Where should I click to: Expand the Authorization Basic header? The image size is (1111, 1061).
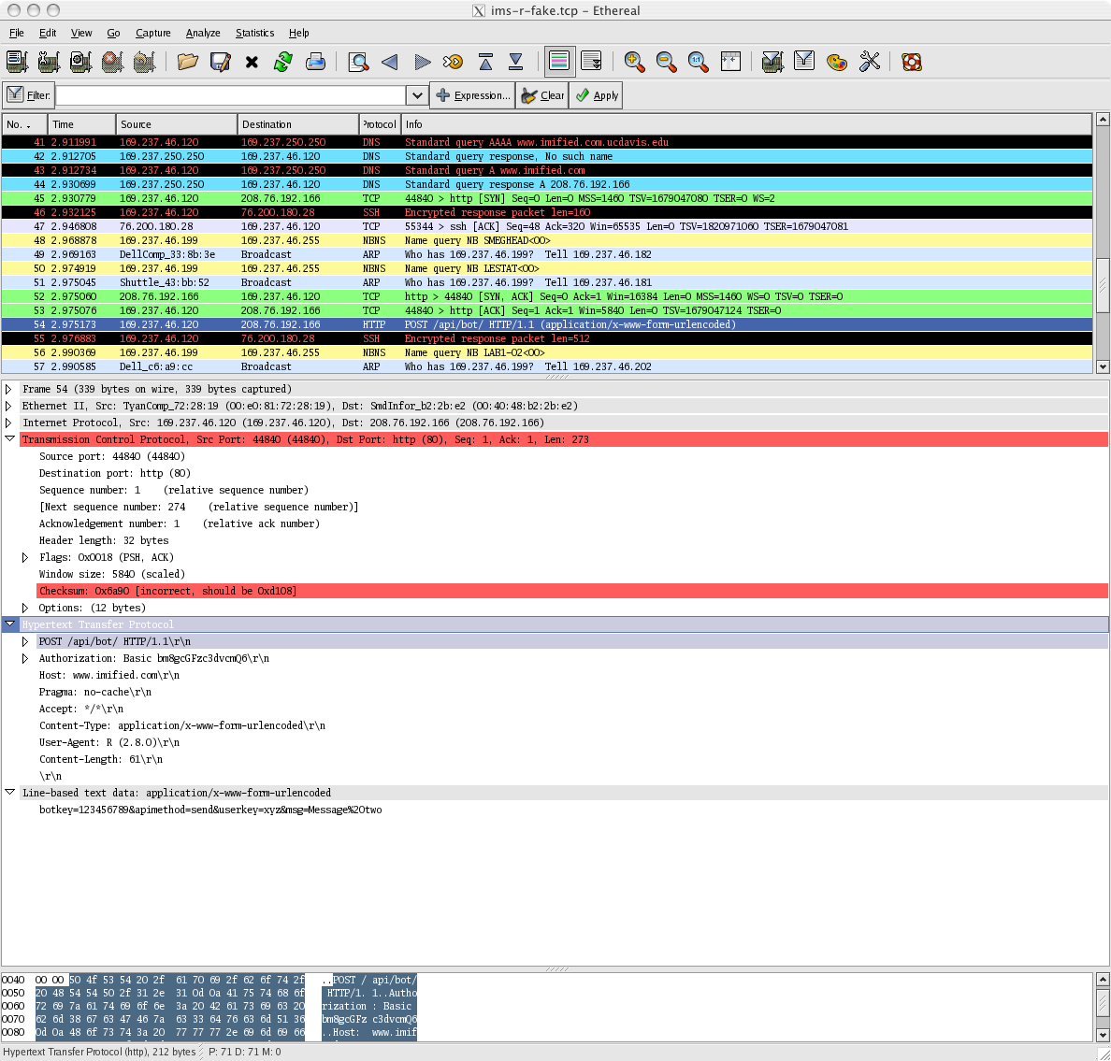coord(25,659)
